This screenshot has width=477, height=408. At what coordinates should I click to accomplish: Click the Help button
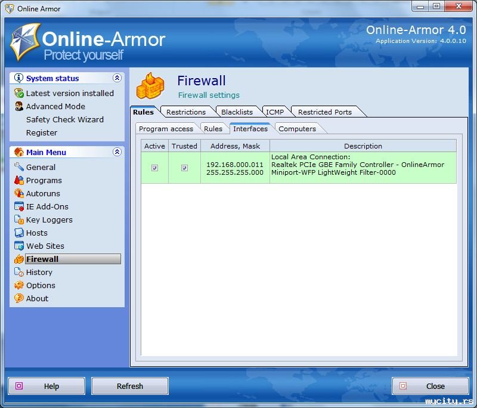47,386
